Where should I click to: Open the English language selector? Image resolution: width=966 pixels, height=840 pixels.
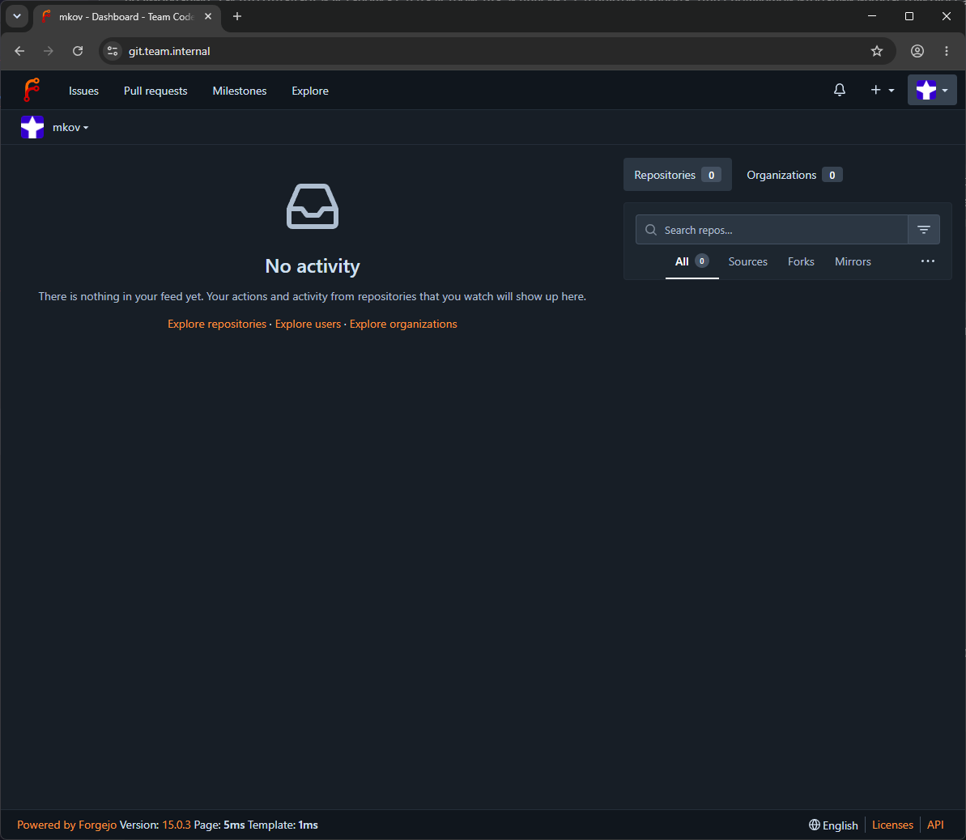pos(833,825)
